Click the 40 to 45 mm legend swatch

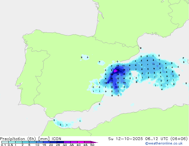[81, 142]
